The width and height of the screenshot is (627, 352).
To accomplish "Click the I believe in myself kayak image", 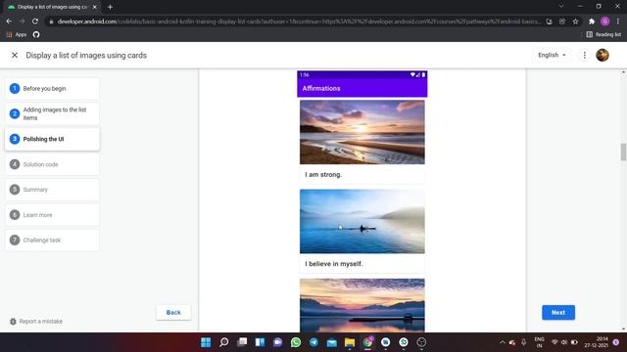I will [362, 222].
